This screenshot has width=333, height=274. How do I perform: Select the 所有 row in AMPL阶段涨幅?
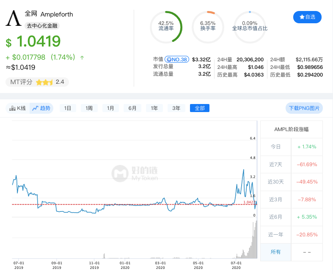tap(275, 252)
